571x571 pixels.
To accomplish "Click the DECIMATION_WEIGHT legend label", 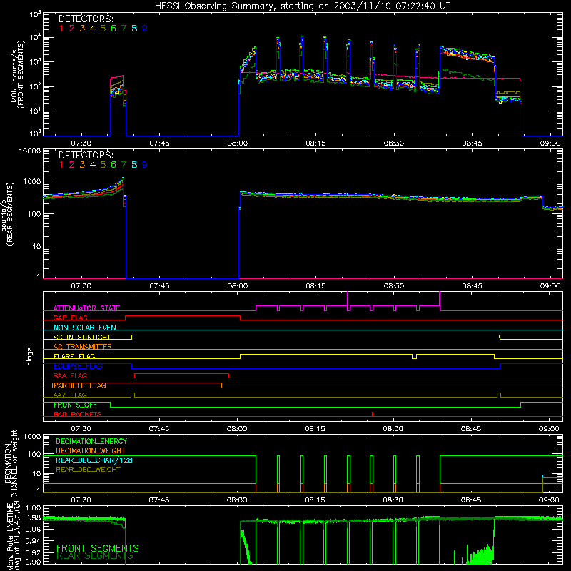I will 91,451.
